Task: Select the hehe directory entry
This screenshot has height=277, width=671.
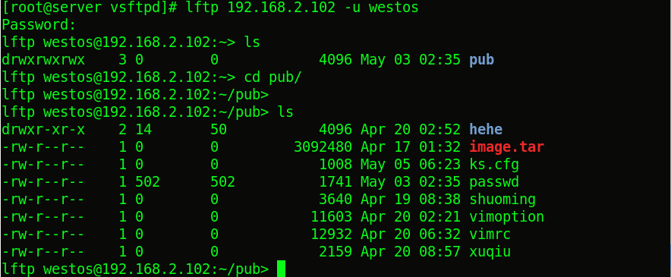Action: 486,129
